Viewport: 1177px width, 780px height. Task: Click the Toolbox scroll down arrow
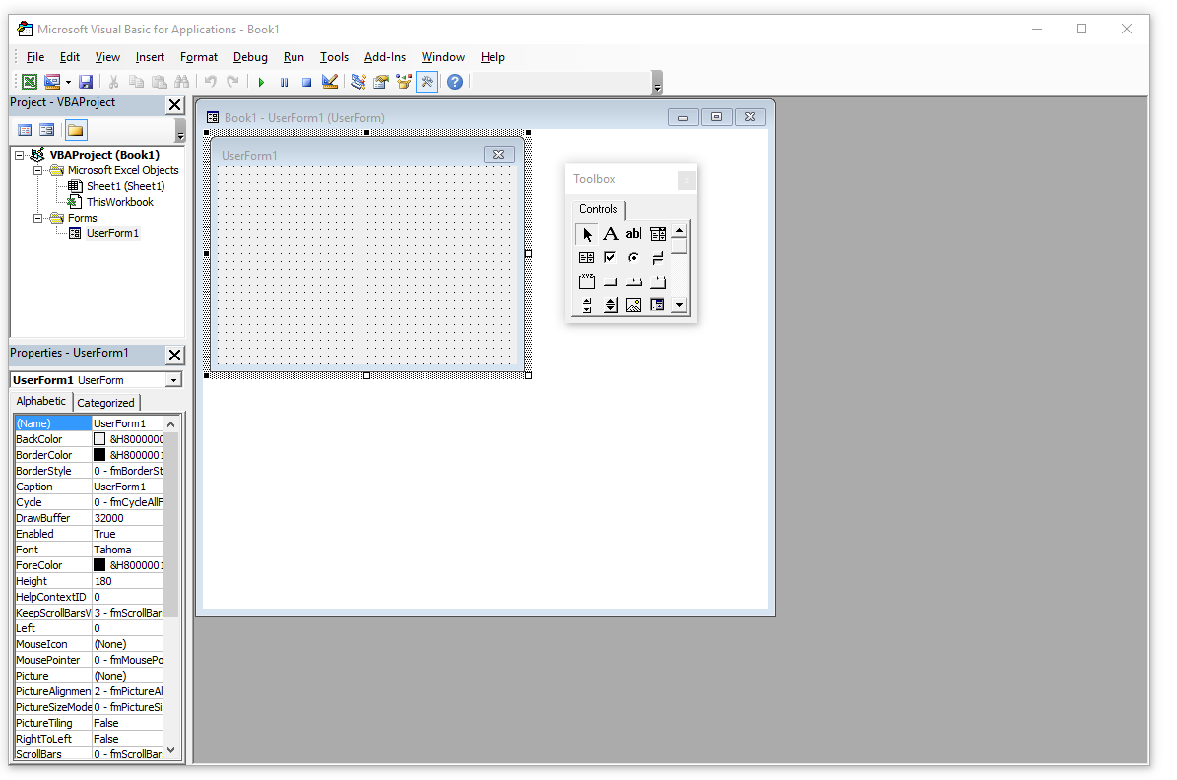680,305
